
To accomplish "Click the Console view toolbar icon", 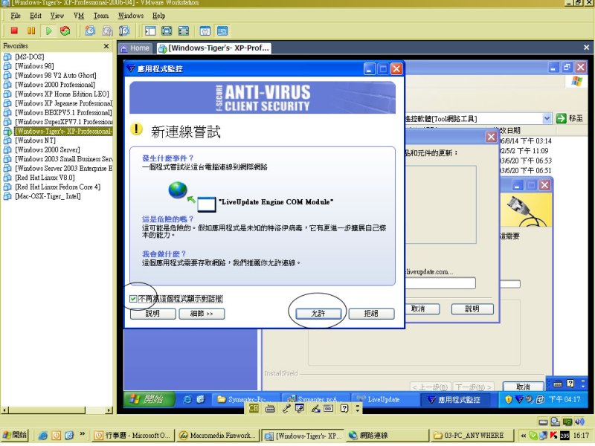I will point(222,30).
